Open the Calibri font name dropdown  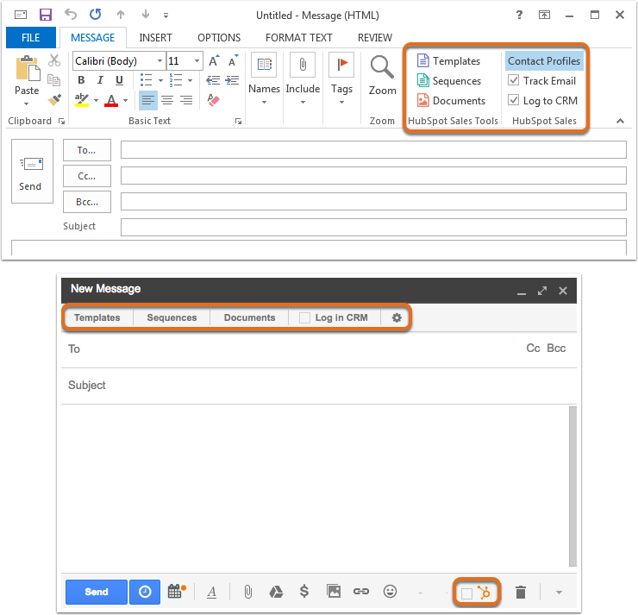click(160, 61)
